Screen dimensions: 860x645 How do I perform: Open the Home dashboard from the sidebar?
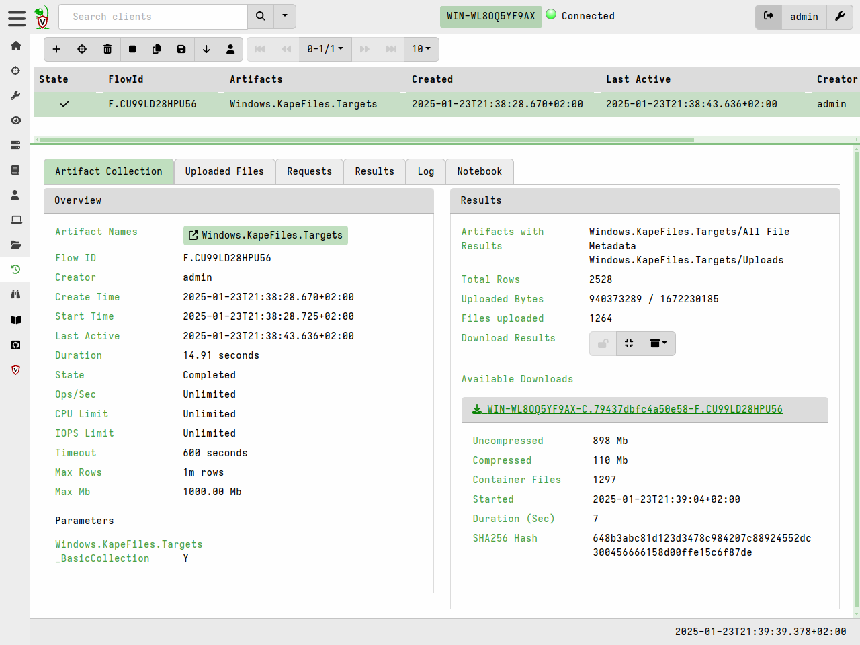tap(15, 46)
